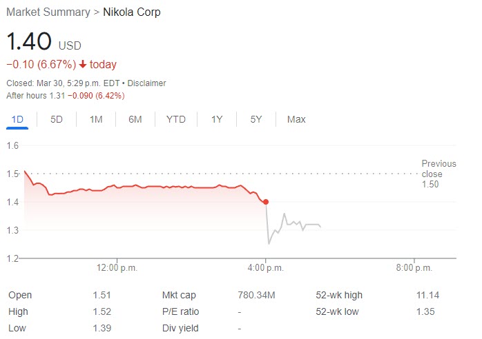Image resolution: width=482 pixels, height=339 pixels.
Task: Show the 1M price chart
Action: tap(96, 119)
